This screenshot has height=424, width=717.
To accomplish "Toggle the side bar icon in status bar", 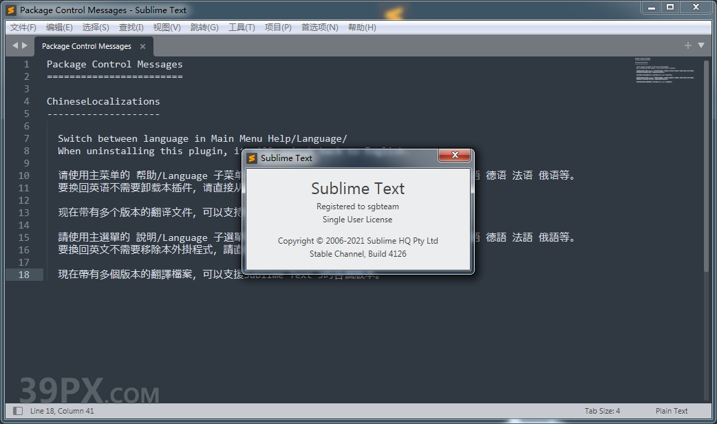I will point(18,411).
